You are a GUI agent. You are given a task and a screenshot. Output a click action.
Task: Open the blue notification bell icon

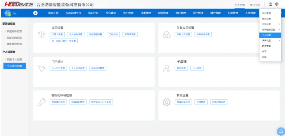tap(281, 131)
